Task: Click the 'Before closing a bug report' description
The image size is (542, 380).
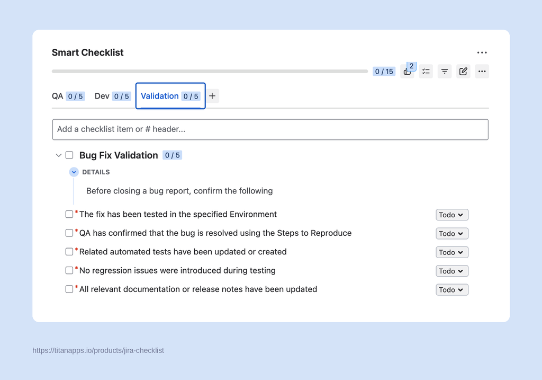Action: tap(179, 191)
